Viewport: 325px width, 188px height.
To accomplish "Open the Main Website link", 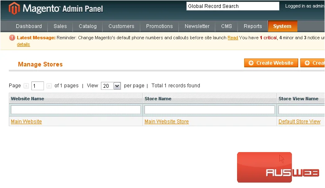I will click(26, 122).
